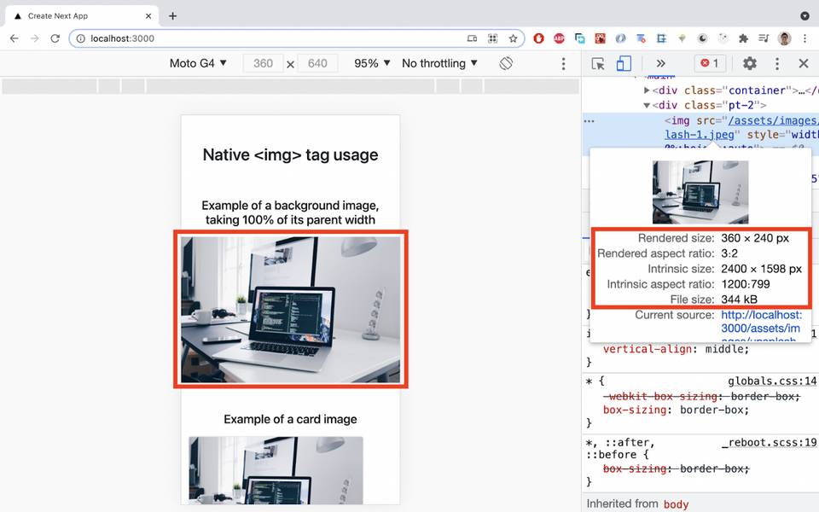The width and height of the screenshot is (819, 512).
Task: Bookmark the page via star icon
Action: (512, 38)
